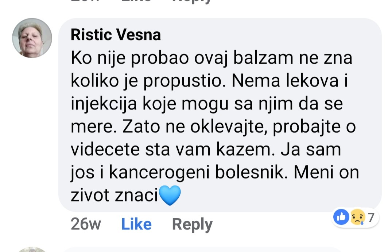View the 7 reactions count
Viewport: 388px width, 252px height.
[370, 217]
